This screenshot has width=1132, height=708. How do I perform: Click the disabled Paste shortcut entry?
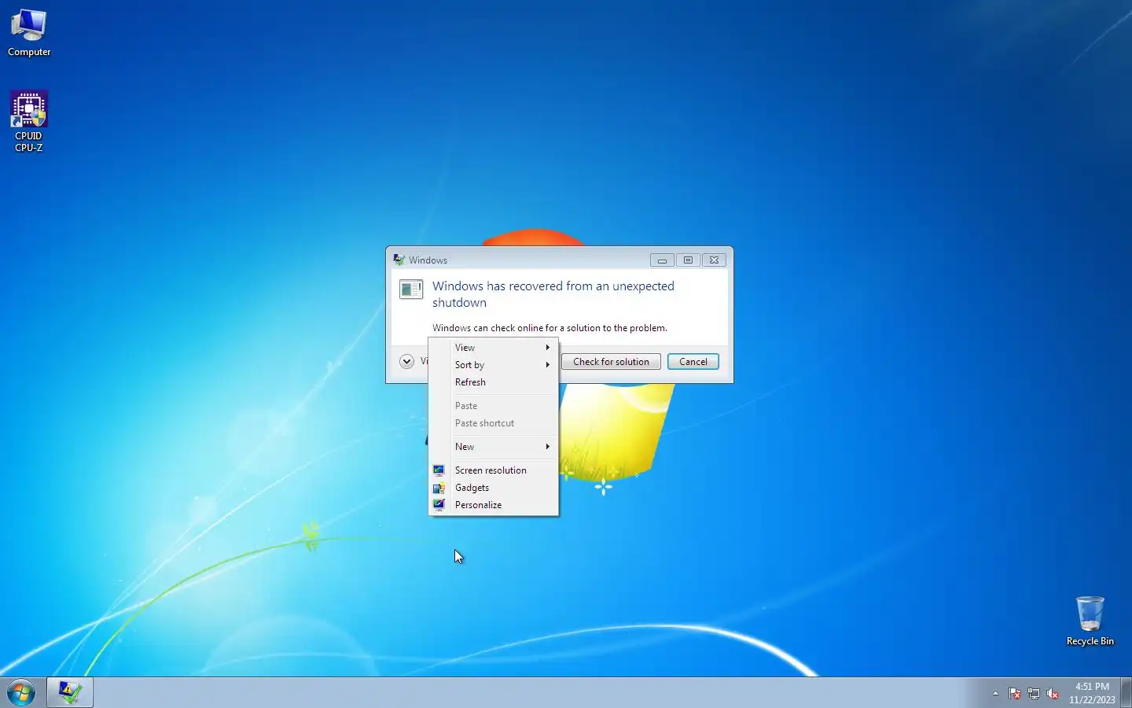click(x=494, y=423)
